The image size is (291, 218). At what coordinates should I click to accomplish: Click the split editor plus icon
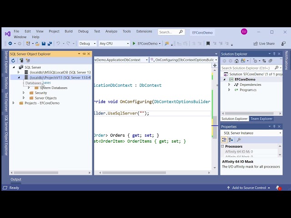[x=215, y=65]
